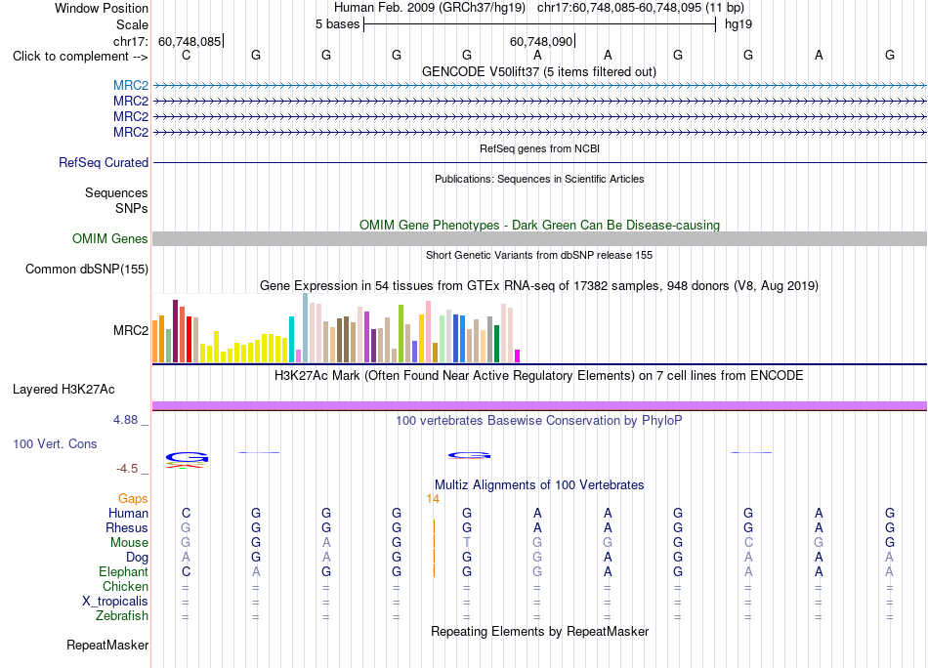Click the GTEx Gene Expression in 54 tissues title
This screenshot has height=668, width=928.
pyautogui.click(x=539, y=286)
